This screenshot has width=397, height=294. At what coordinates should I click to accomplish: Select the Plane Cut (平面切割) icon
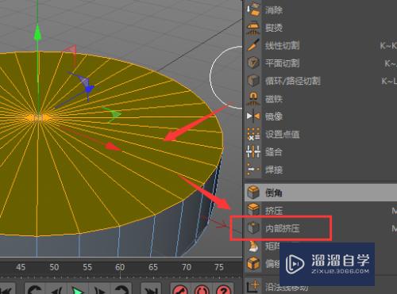click(253, 63)
